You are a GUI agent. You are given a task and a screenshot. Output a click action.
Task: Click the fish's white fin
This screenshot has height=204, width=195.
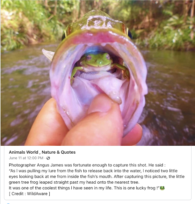tap(48, 55)
